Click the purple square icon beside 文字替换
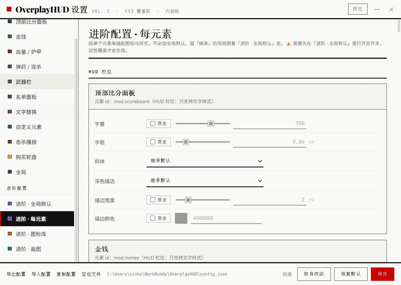This screenshot has width=401, height=285. 10,111
